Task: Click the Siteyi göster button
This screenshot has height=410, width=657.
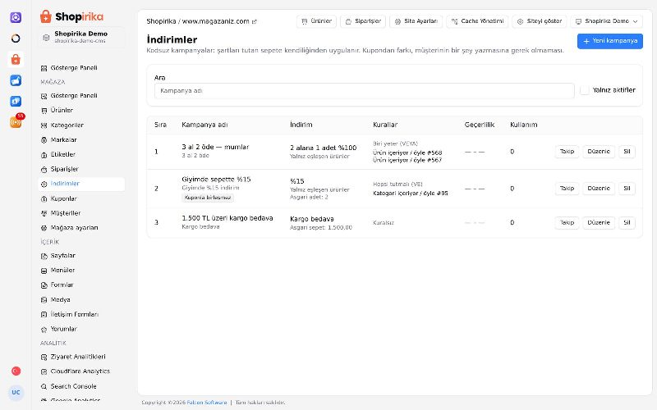Action: (540, 21)
